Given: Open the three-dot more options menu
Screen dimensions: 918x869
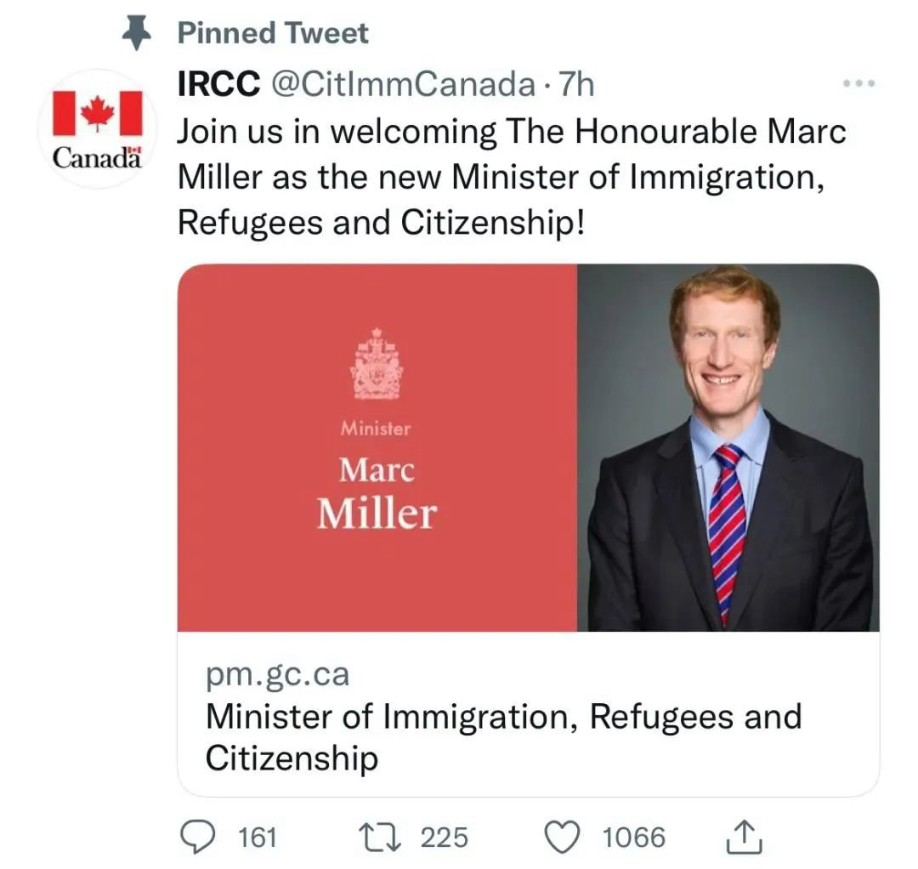Looking at the screenshot, I should pyautogui.click(x=858, y=84).
